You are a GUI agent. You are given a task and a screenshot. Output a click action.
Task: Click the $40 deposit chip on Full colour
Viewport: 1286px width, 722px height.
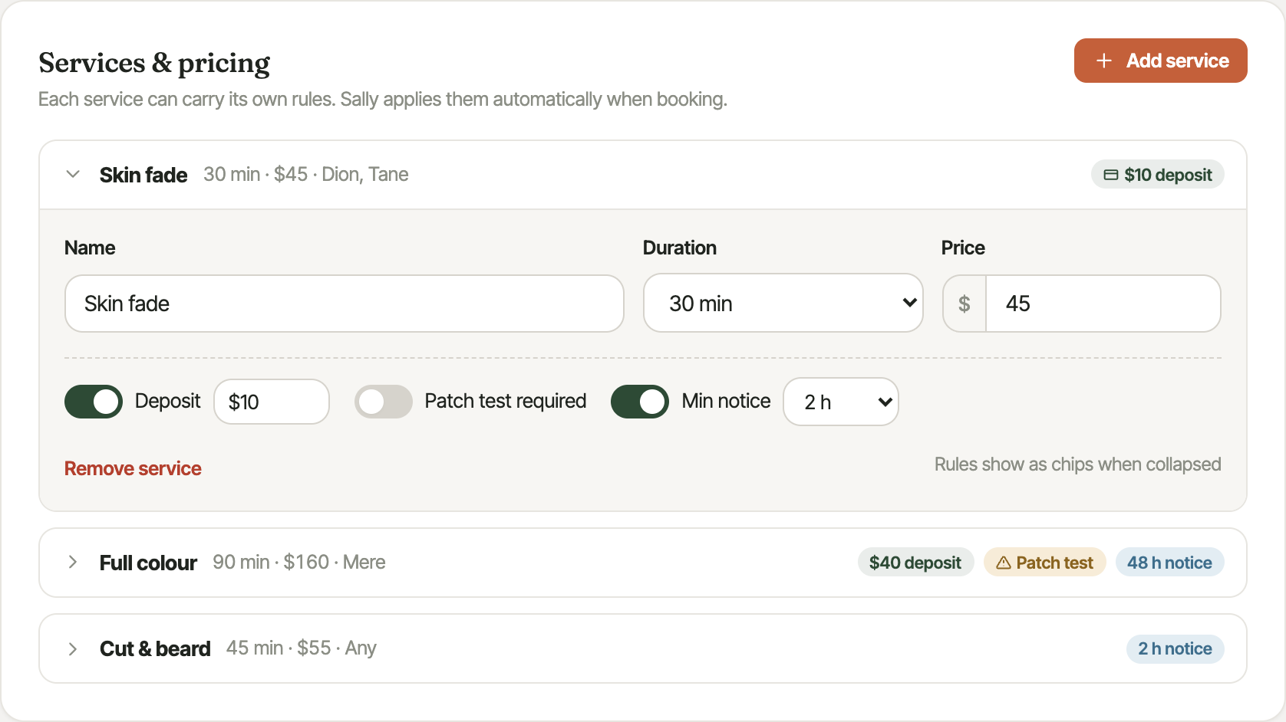915,563
